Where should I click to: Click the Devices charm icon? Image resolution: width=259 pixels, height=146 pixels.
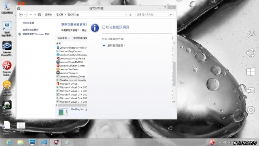pos(251,91)
